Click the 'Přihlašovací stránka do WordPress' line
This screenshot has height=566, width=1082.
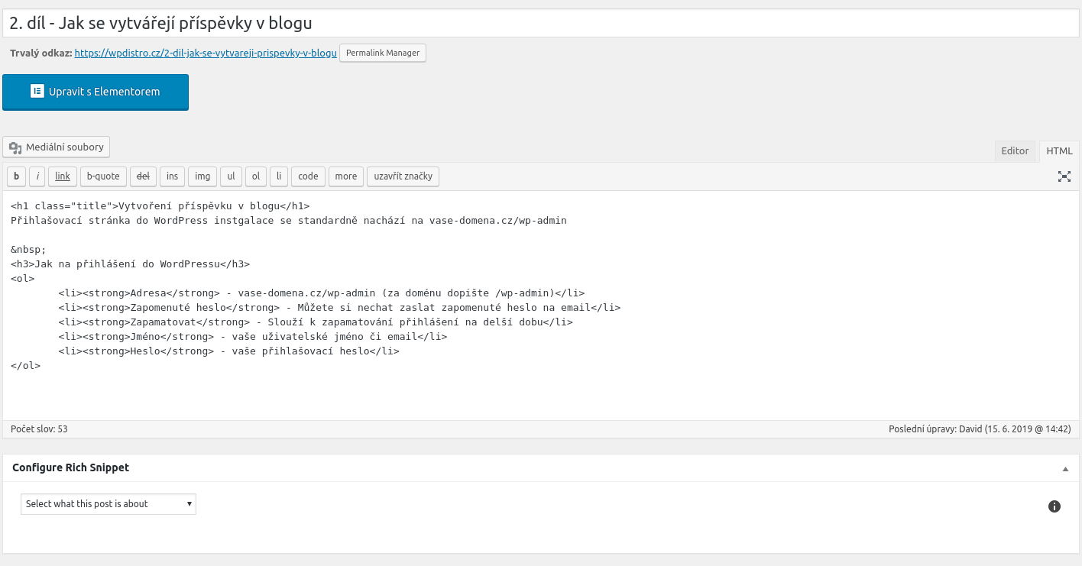[x=289, y=221]
